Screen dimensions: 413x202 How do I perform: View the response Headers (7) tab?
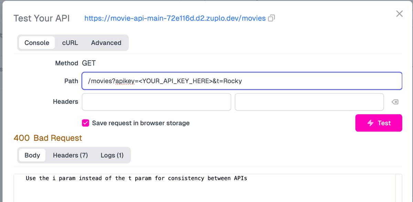[70, 156]
